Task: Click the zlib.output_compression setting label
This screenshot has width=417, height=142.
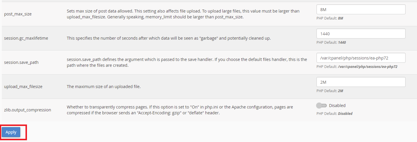Action: click(28, 110)
